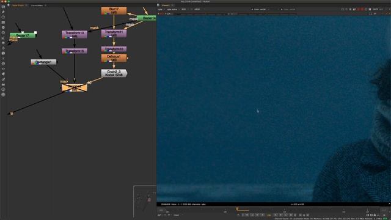This screenshot has width=391, height=220.
Task: Select the Transform13 node
Action: click(x=75, y=34)
